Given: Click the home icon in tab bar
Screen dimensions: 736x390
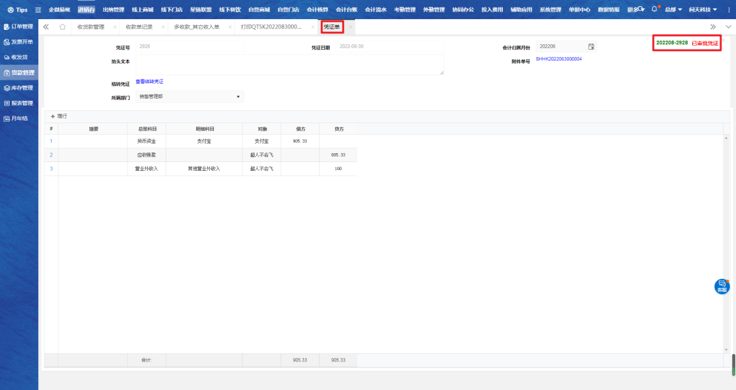Looking at the screenshot, I should coord(63,27).
